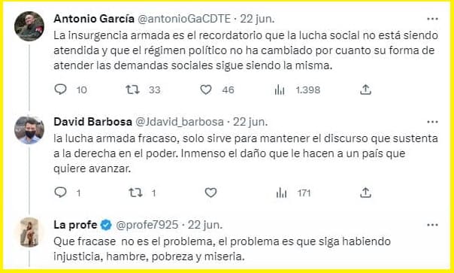Click Antonio García's profile picture

click(x=29, y=26)
